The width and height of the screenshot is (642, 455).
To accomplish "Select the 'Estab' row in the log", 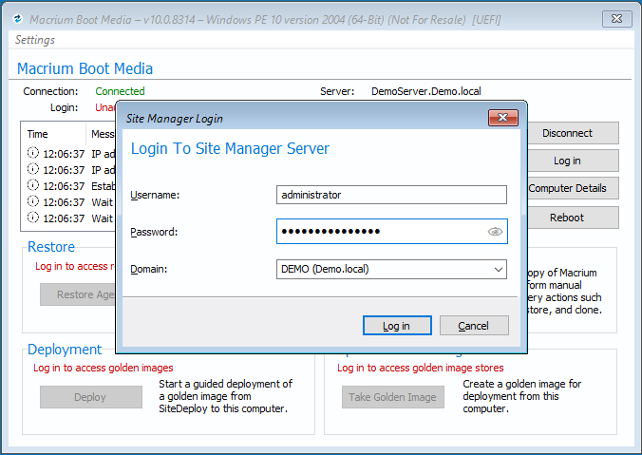I will 68,186.
